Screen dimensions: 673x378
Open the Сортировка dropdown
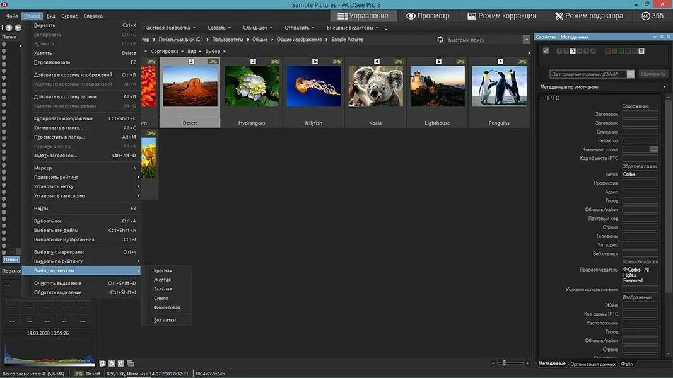[x=167, y=52]
